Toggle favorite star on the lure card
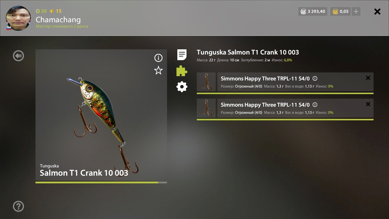Viewport: 389px width, 219px height. click(x=158, y=70)
